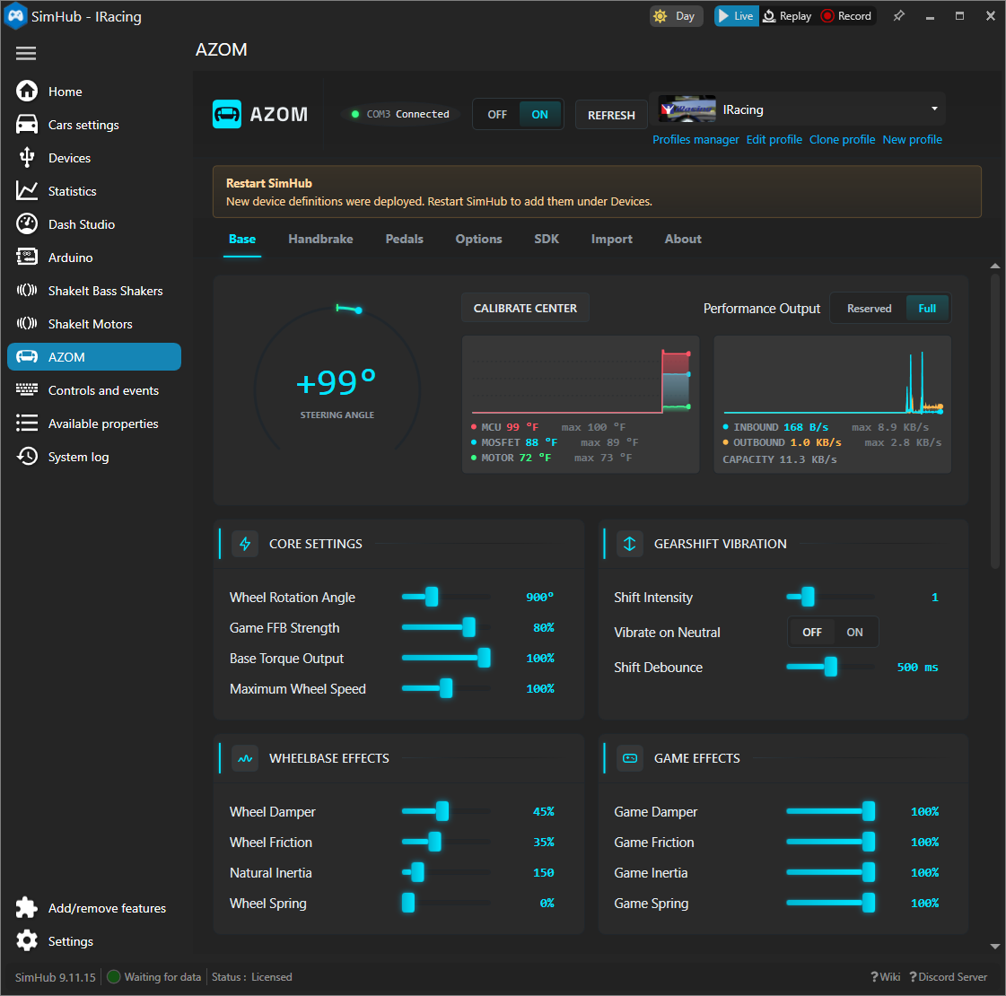Click the Cars settings car icon
Screen dimensions: 1006x996
click(27, 125)
